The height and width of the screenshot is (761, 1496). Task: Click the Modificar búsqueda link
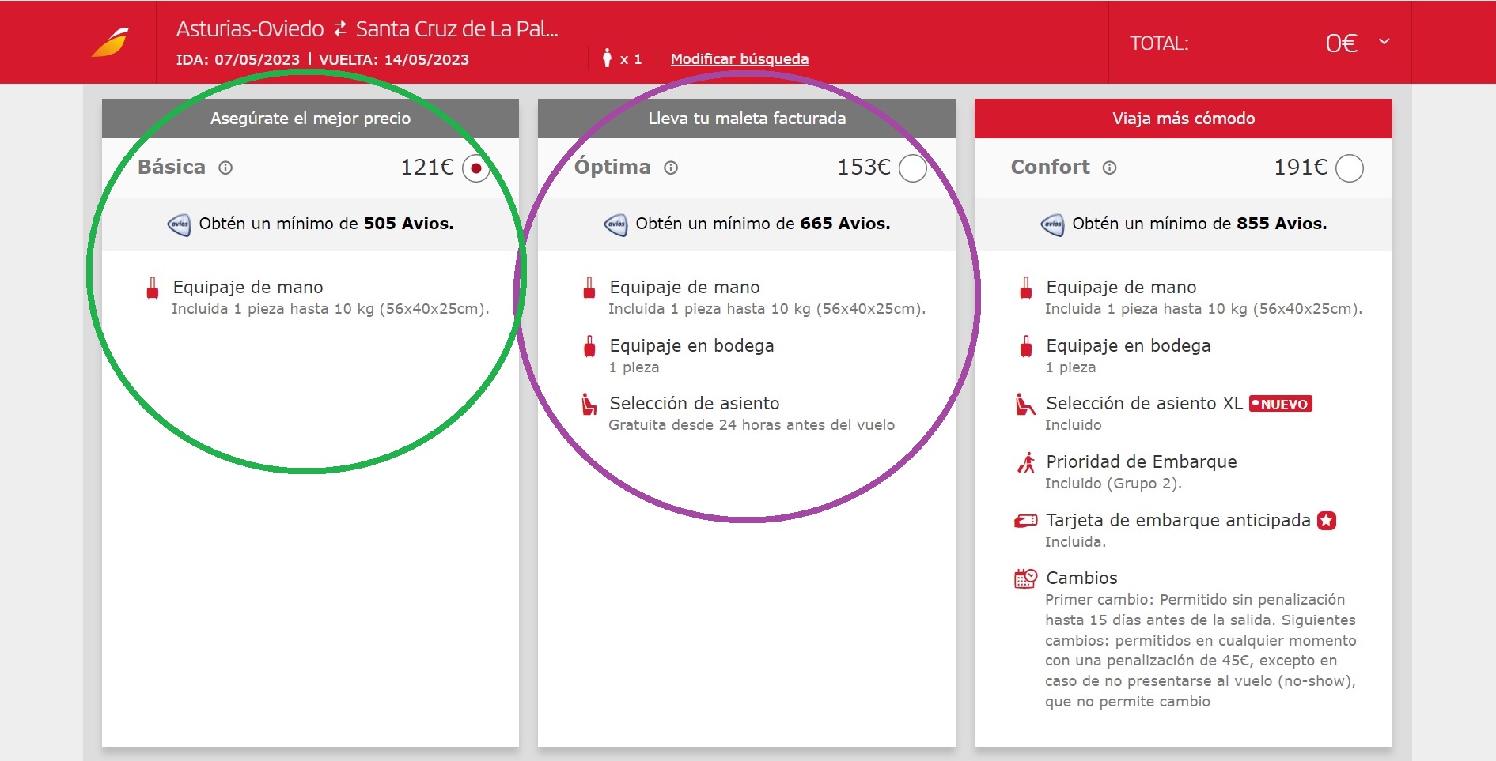739,59
